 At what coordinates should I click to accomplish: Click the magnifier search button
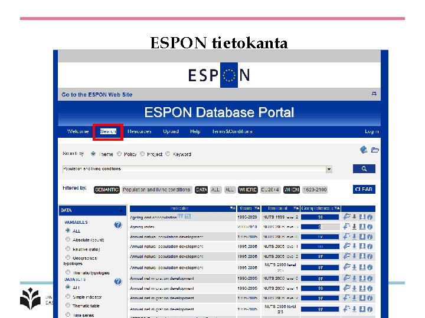(x=364, y=169)
